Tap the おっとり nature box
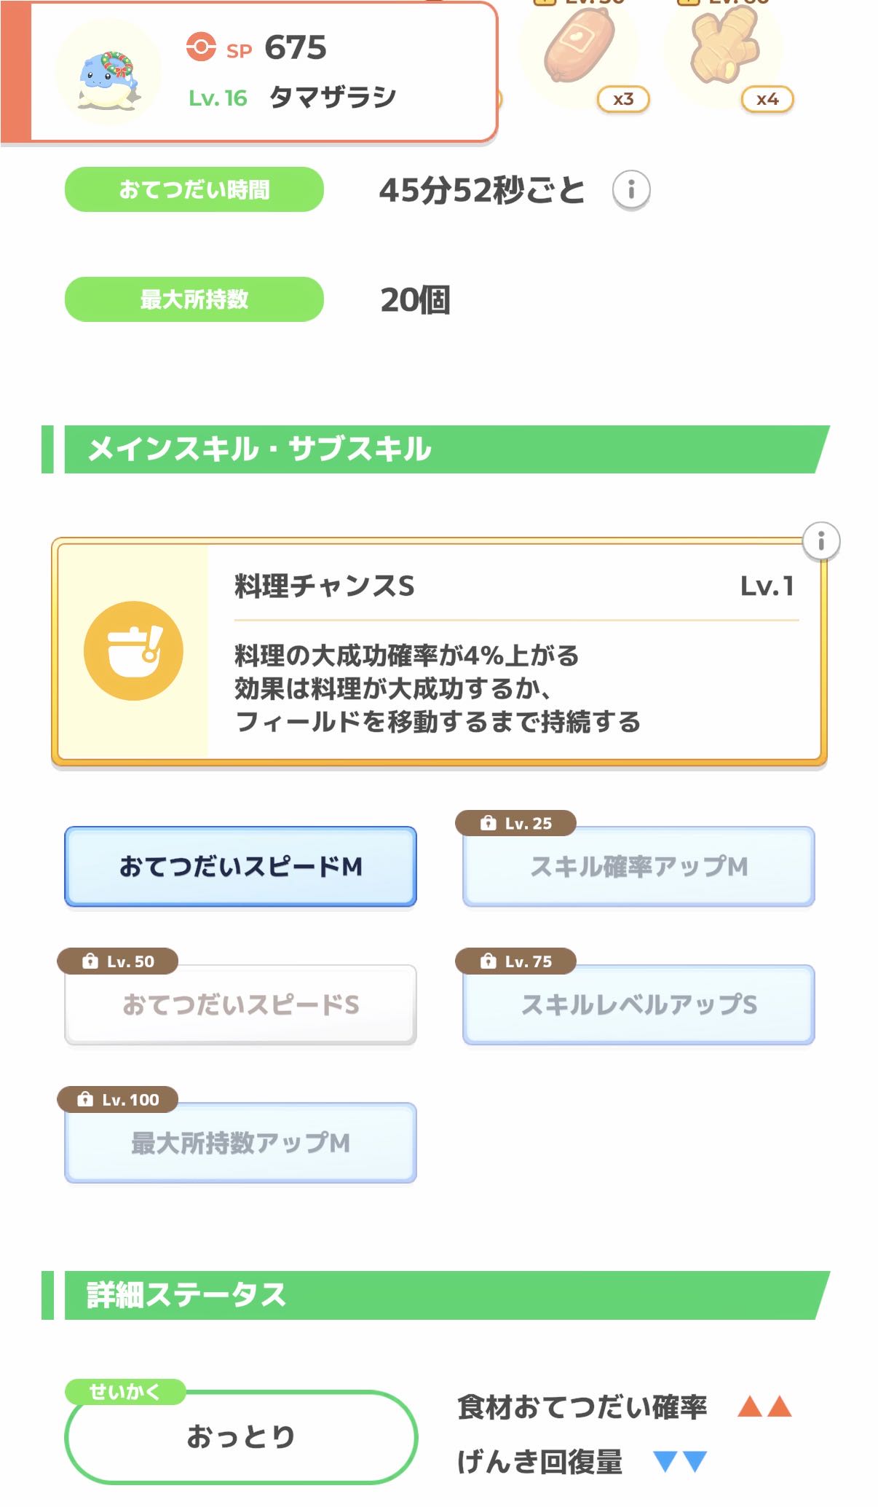This screenshot has height=1507, width=878. tap(241, 1437)
